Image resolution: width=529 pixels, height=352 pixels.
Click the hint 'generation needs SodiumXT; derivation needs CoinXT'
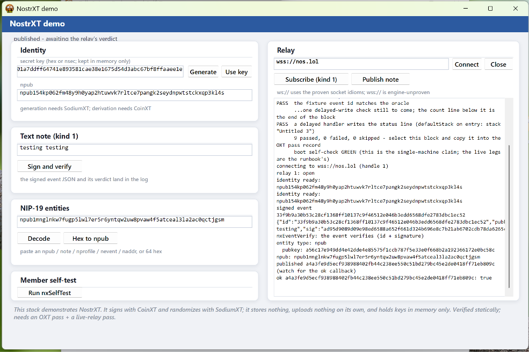click(85, 109)
